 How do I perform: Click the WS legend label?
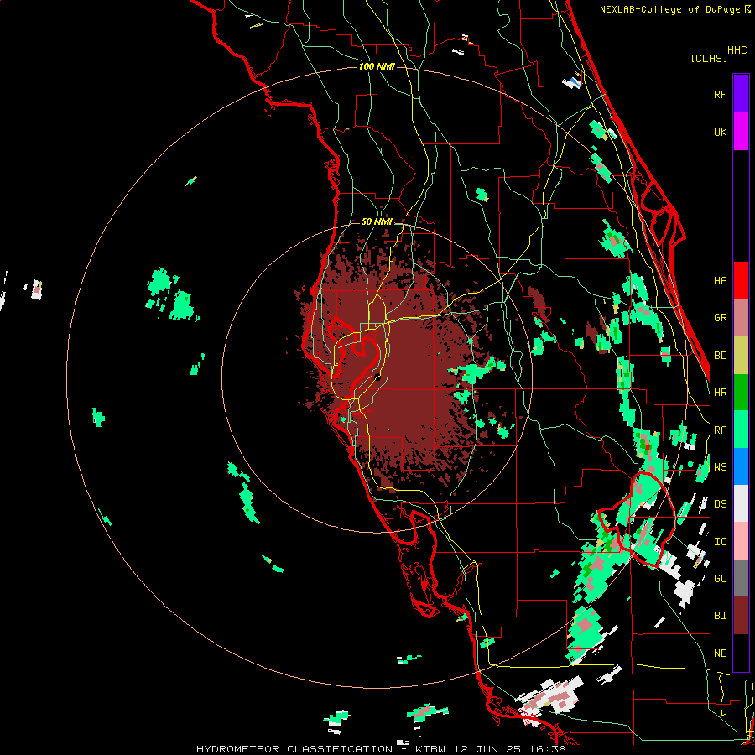(x=720, y=466)
